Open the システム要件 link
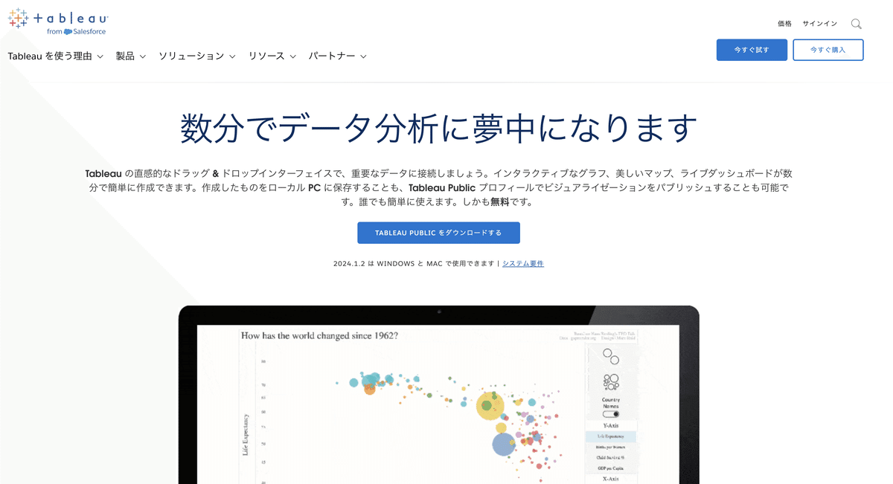 [522, 263]
